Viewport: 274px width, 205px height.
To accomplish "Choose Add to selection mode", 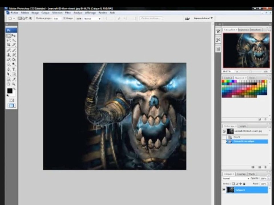I will (23, 18).
